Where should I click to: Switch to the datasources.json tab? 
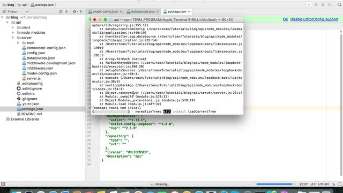click(143, 12)
